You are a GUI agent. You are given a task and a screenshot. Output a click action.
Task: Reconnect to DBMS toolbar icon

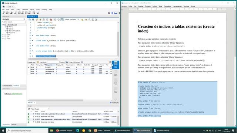pyautogui.click(x=38, y=13)
